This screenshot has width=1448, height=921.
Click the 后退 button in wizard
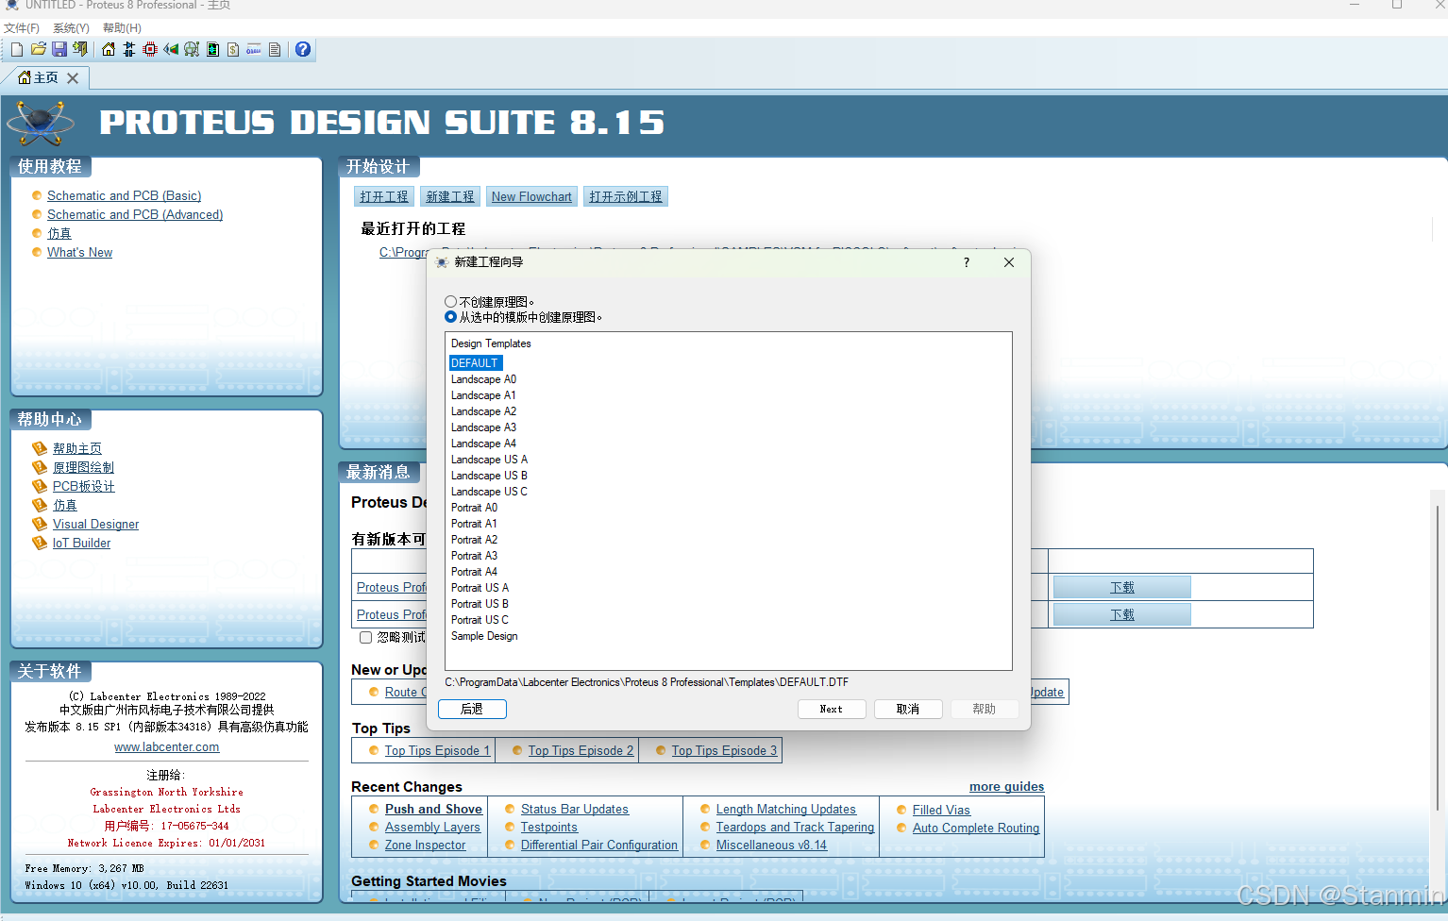click(x=472, y=709)
